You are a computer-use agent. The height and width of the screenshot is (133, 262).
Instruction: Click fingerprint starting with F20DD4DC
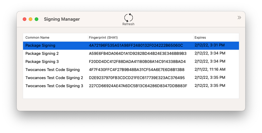[137, 62]
